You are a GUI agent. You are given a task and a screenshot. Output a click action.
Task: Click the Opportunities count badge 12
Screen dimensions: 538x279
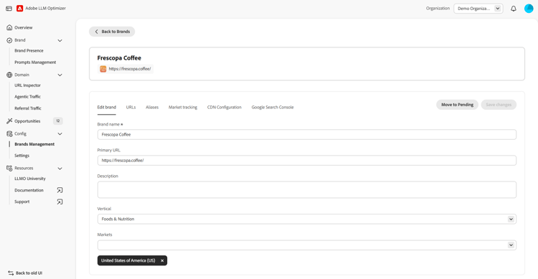(58, 120)
